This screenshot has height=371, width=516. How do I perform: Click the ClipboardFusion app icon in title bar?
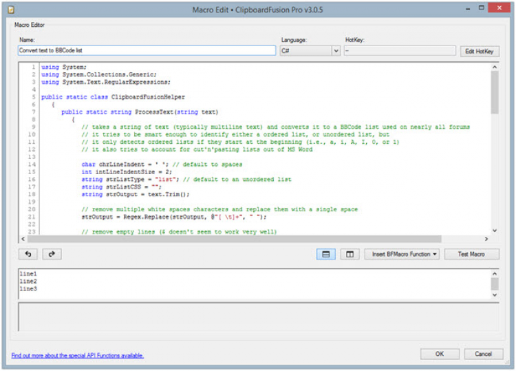11,10
